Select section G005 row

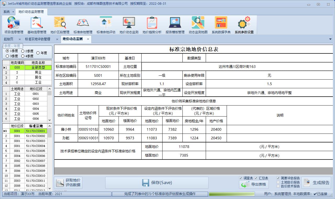(25, 114)
